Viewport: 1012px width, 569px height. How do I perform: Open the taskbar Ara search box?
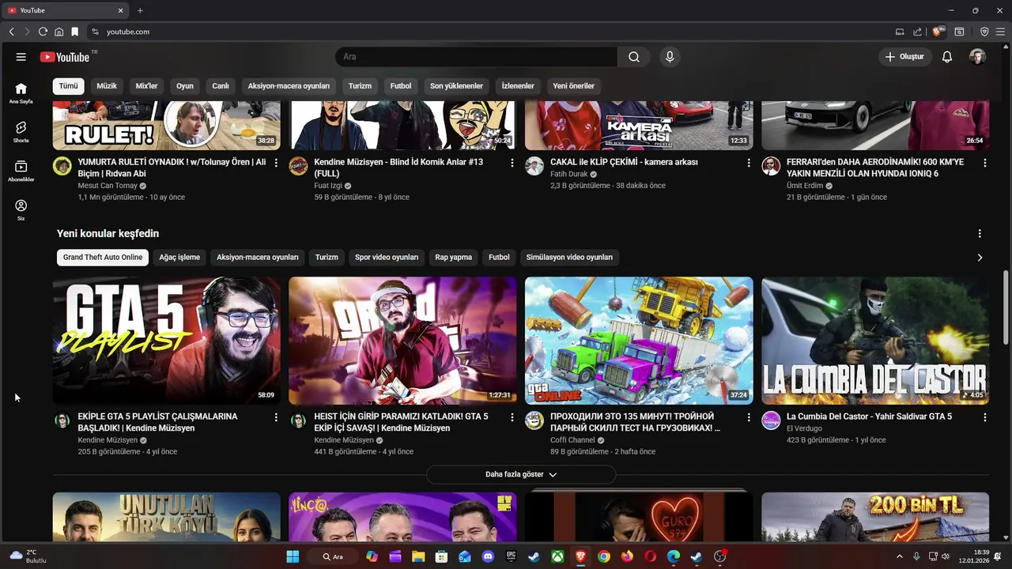coord(332,556)
